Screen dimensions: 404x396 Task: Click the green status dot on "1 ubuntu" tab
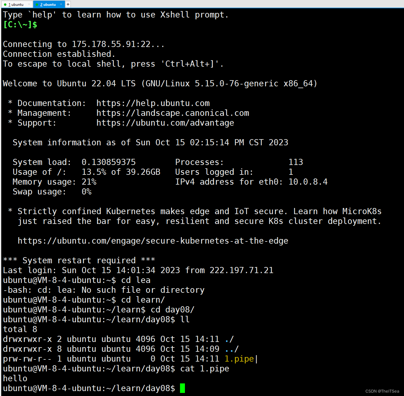click(x=5, y=5)
